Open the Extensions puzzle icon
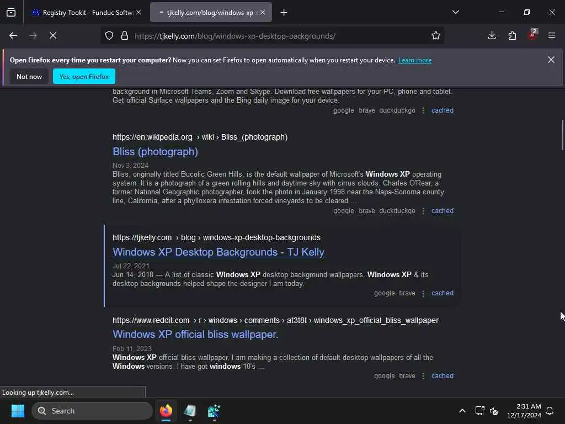 tap(512, 35)
